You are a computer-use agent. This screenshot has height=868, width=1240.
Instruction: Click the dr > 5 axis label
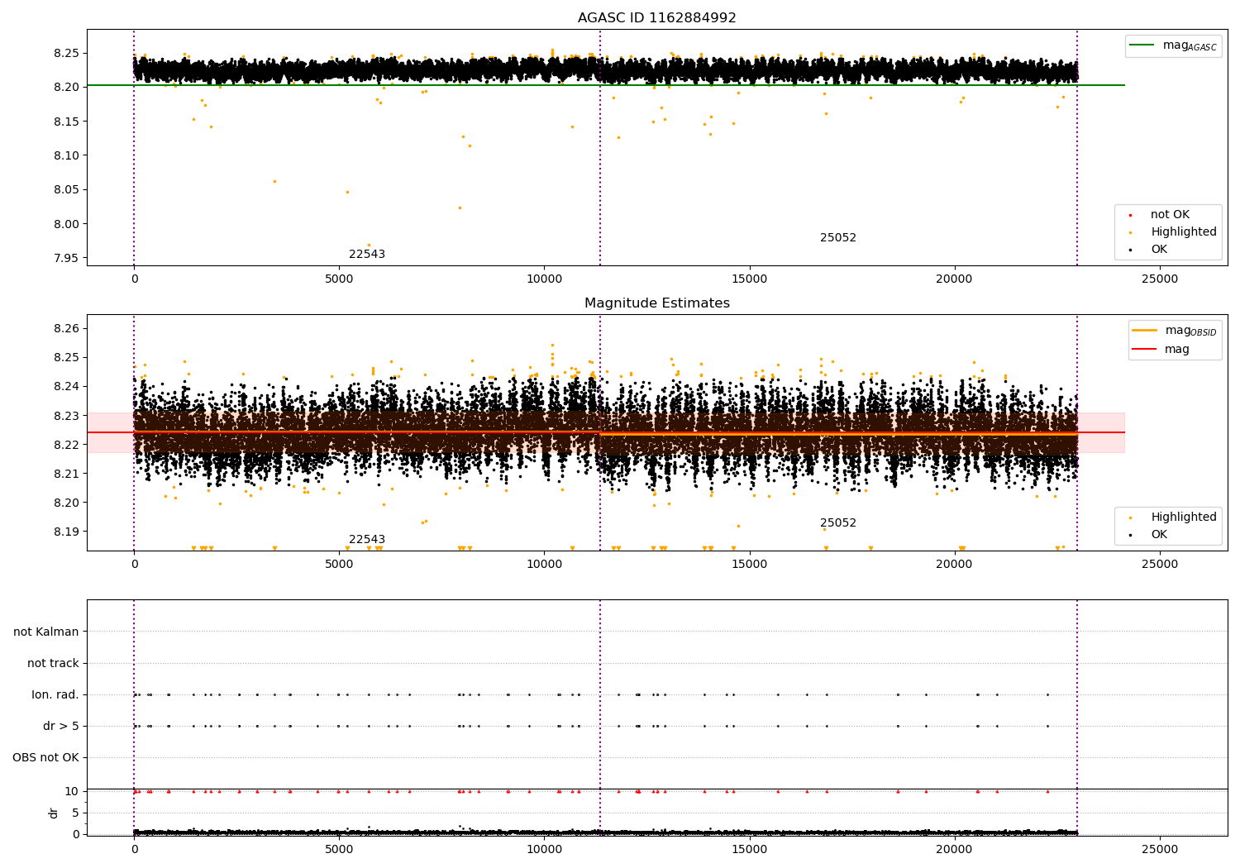(61, 727)
